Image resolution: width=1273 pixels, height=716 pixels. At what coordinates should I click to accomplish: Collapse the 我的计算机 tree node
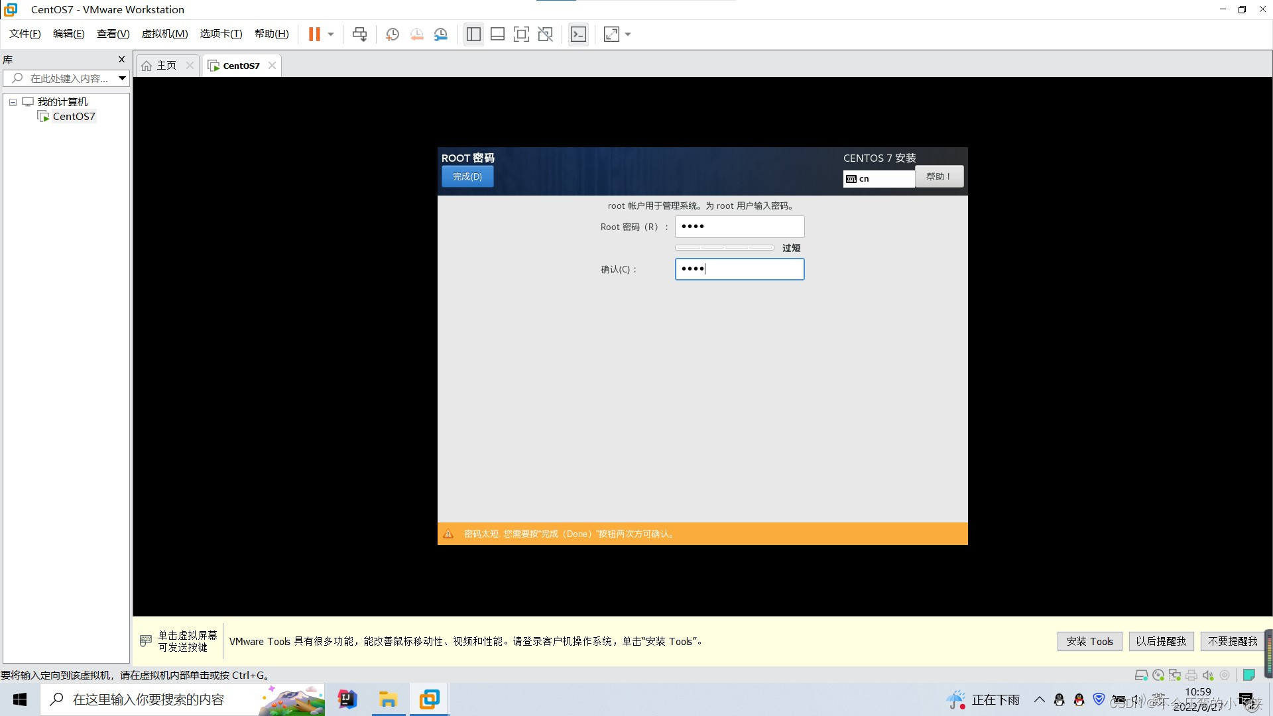coord(13,102)
